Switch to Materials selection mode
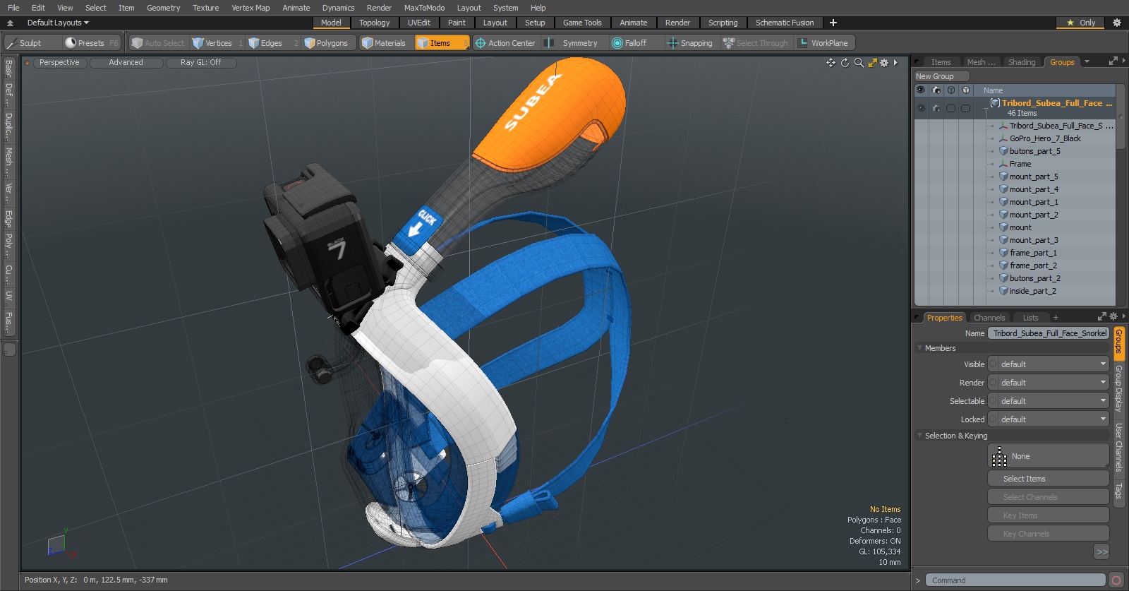1129x591 pixels. tap(385, 43)
